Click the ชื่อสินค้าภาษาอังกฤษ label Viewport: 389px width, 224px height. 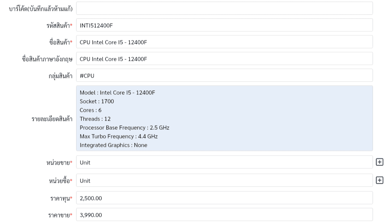point(47,59)
